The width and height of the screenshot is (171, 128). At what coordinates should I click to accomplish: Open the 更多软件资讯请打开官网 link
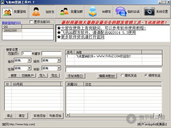83,37
